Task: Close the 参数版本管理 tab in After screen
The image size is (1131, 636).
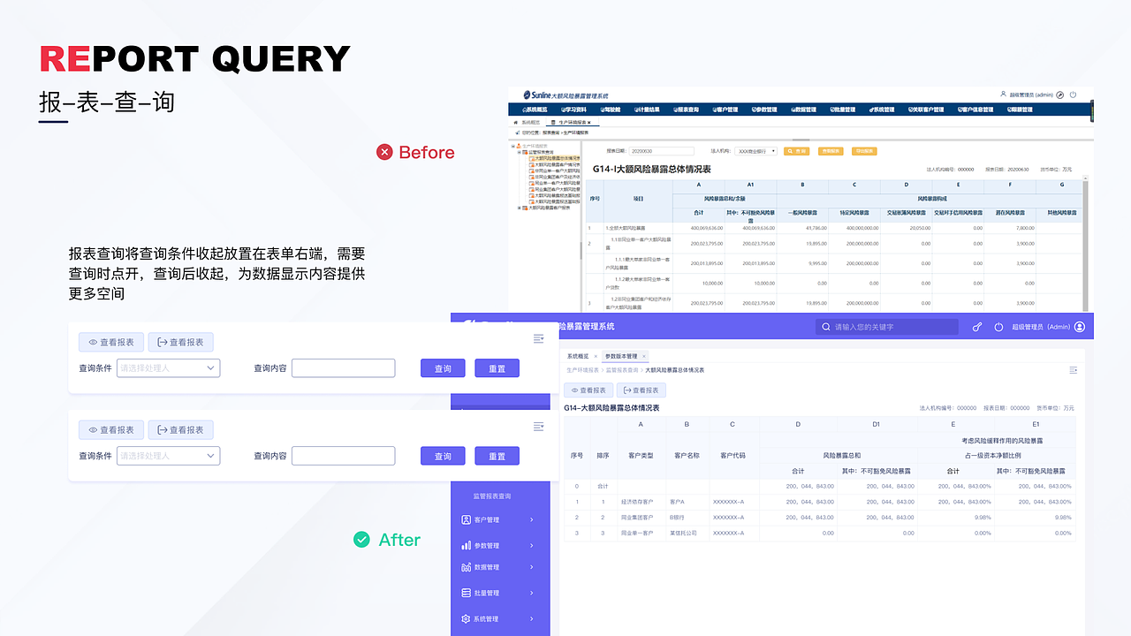Action: tap(644, 356)
